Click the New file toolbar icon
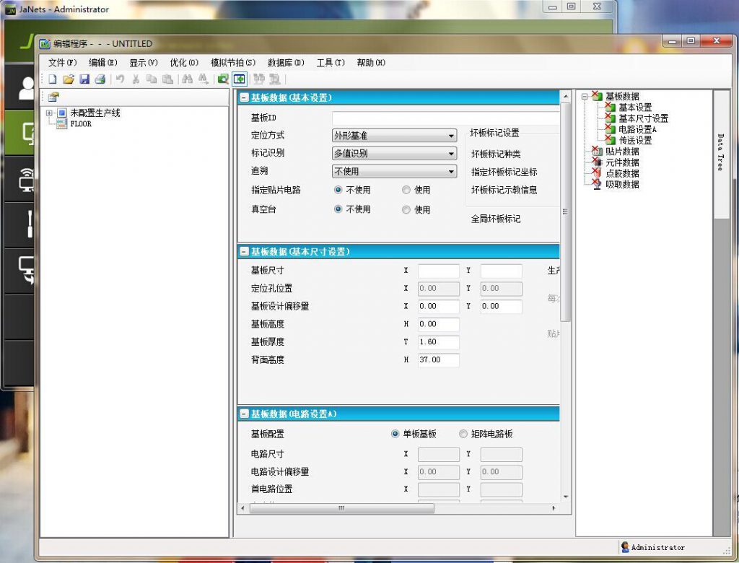 tap(53, 79)
